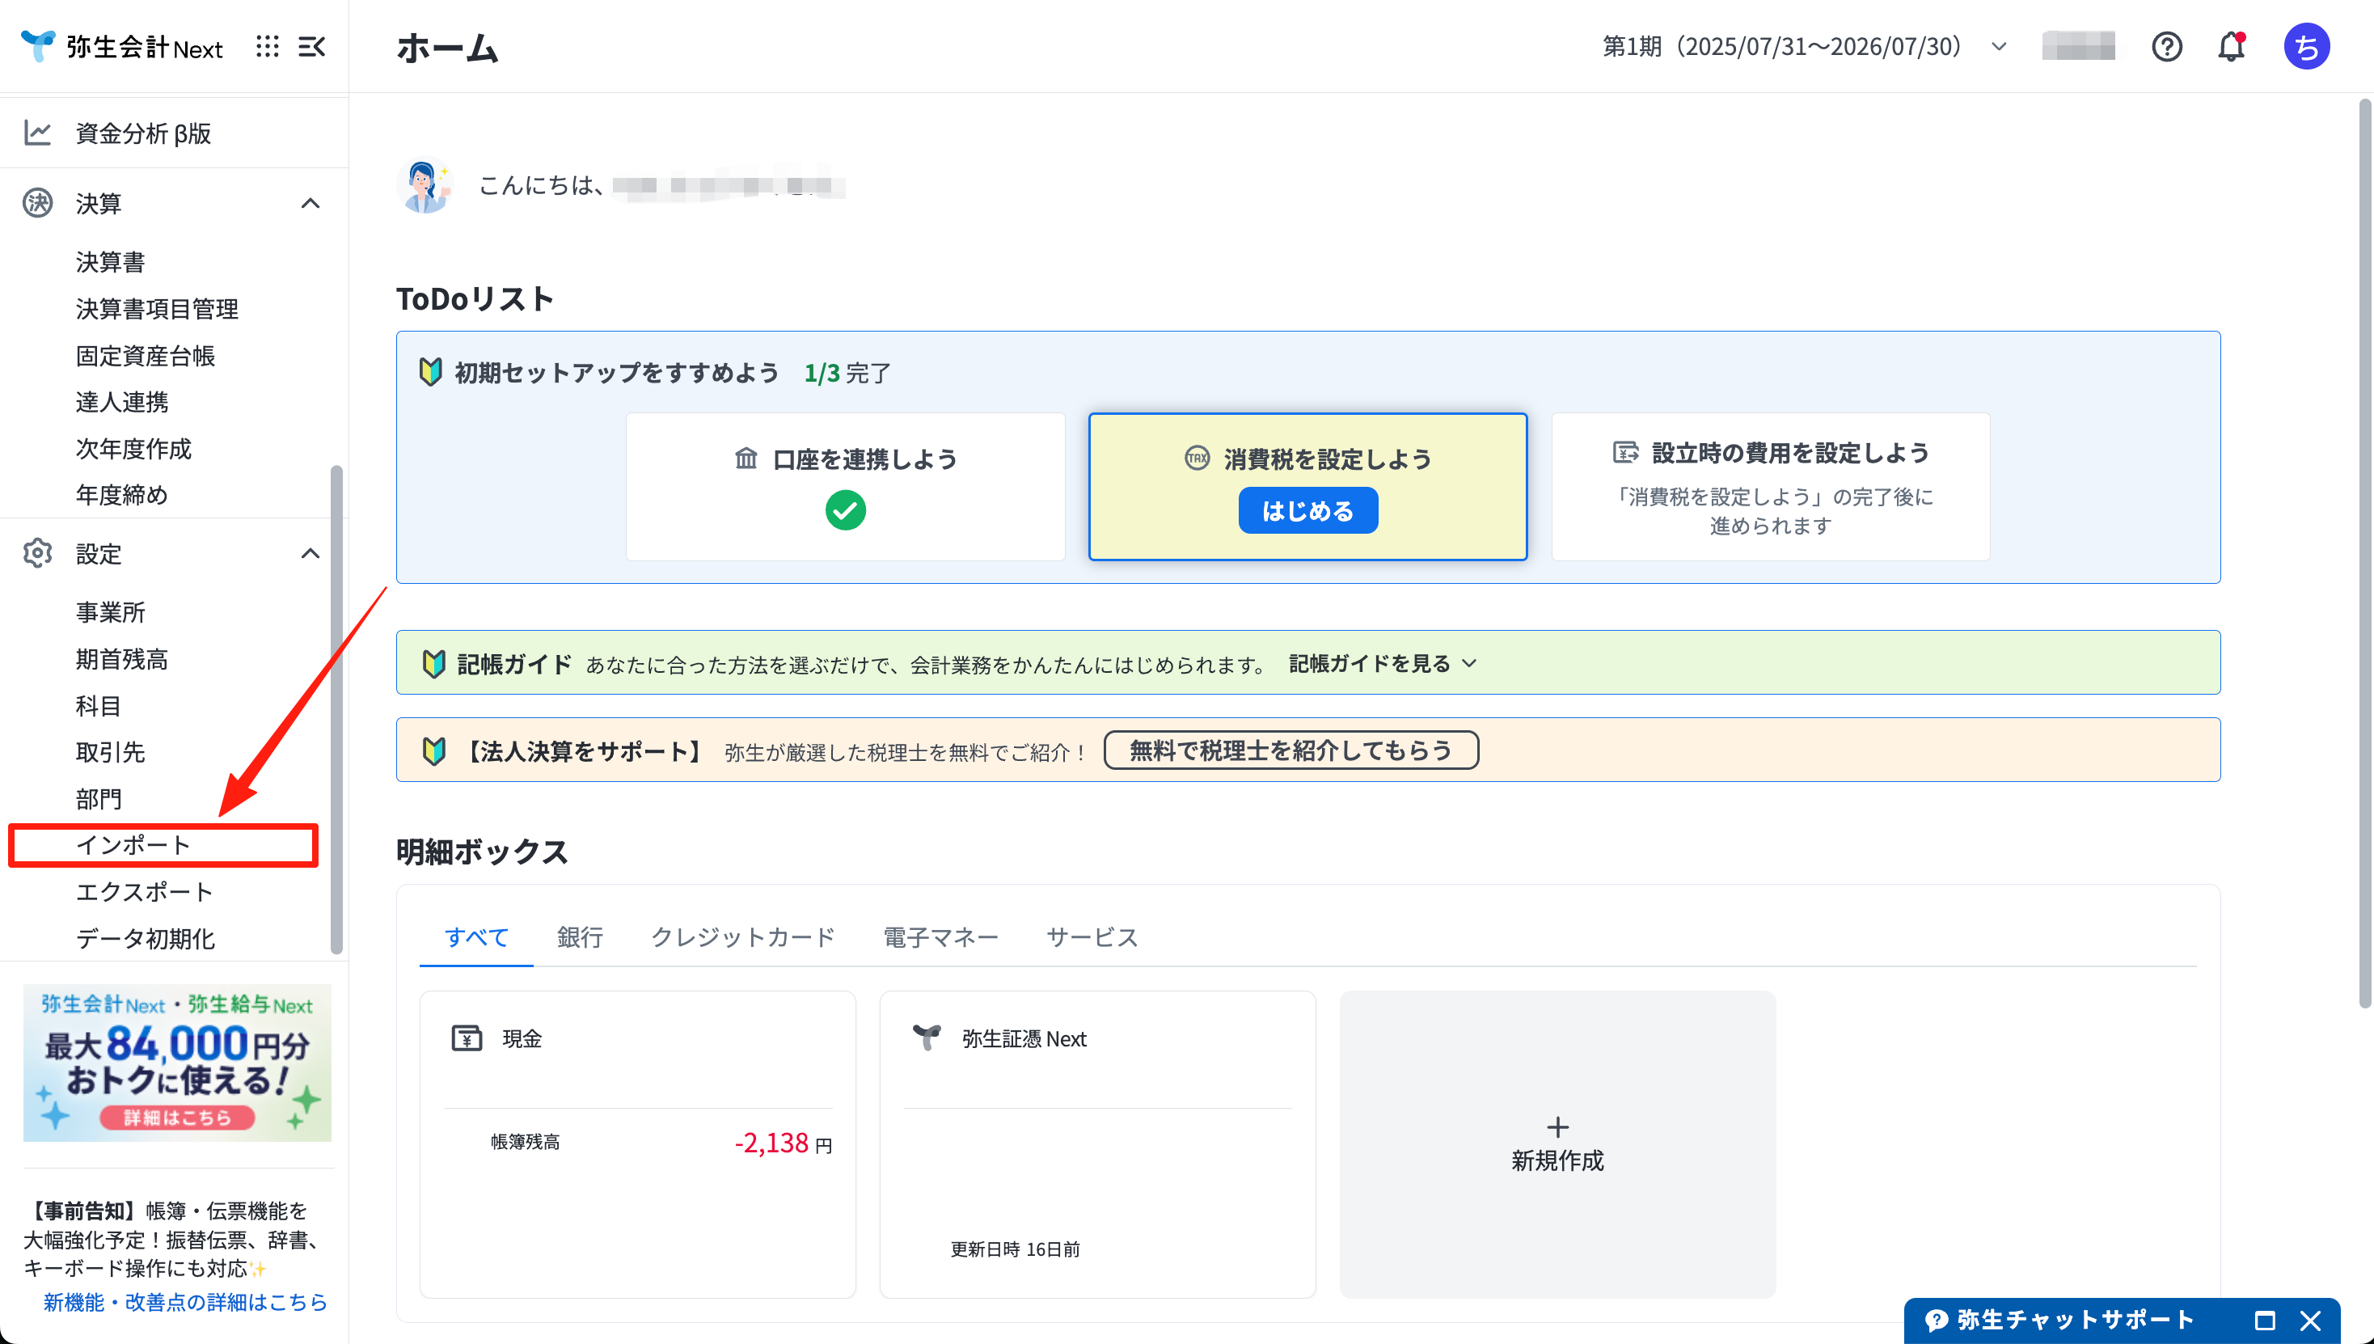
Task: Close the 弥生チャットサポート widget
Action: pyautogui.click(x=2310, y=1321)
